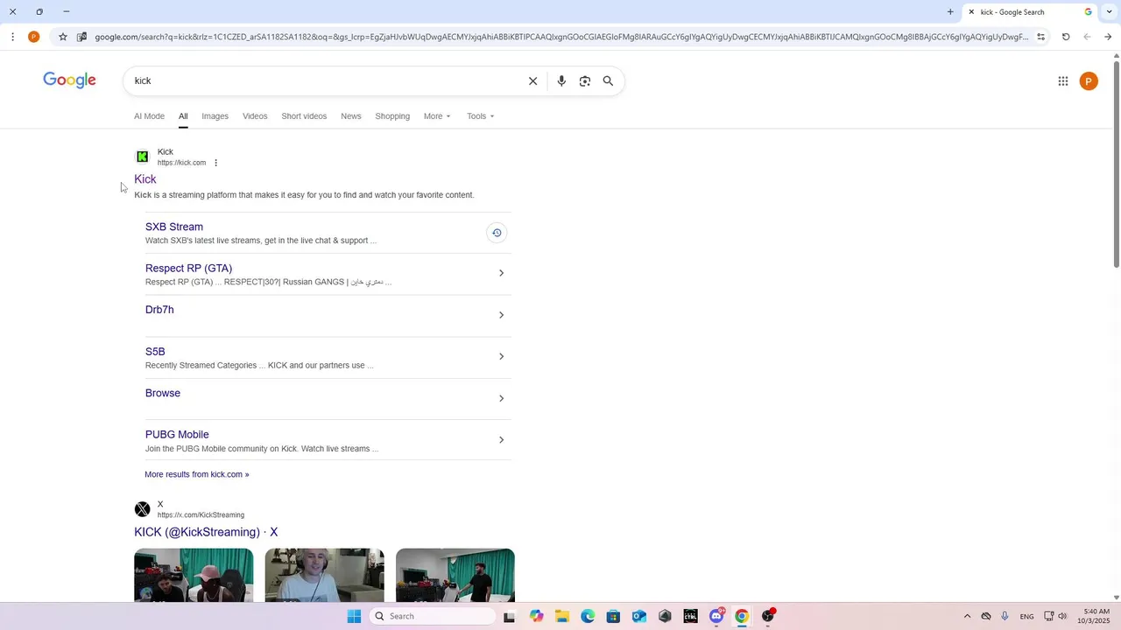Switch to Shopping results
This screenshot has width=1121, height=630.
(x=392, y=116)
